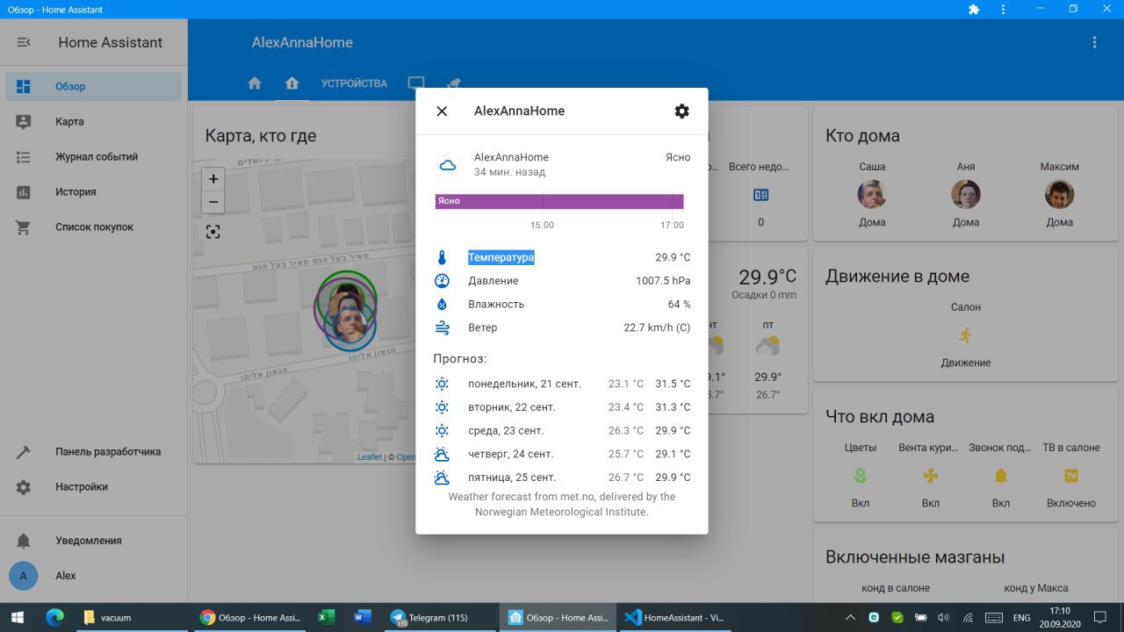Click sunny icon for Tuesday 22 Sept
Screen dimensions: 1124x632
[x=442, y=407]
